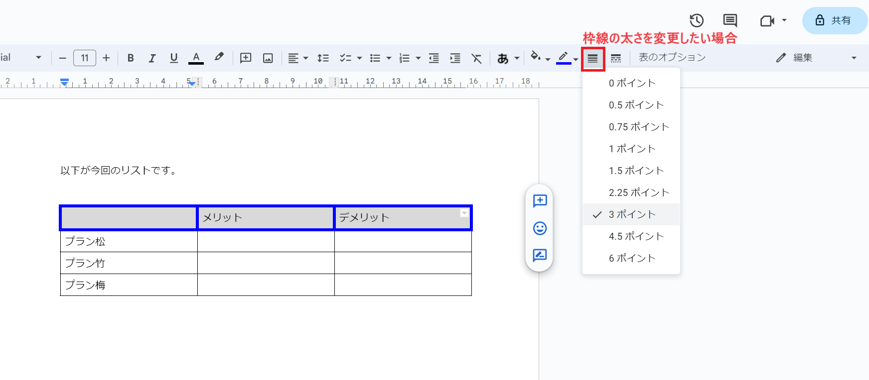Select 1.5 ポイント border width
This screenshot has height=380, width=869.
tap(636, 171)
